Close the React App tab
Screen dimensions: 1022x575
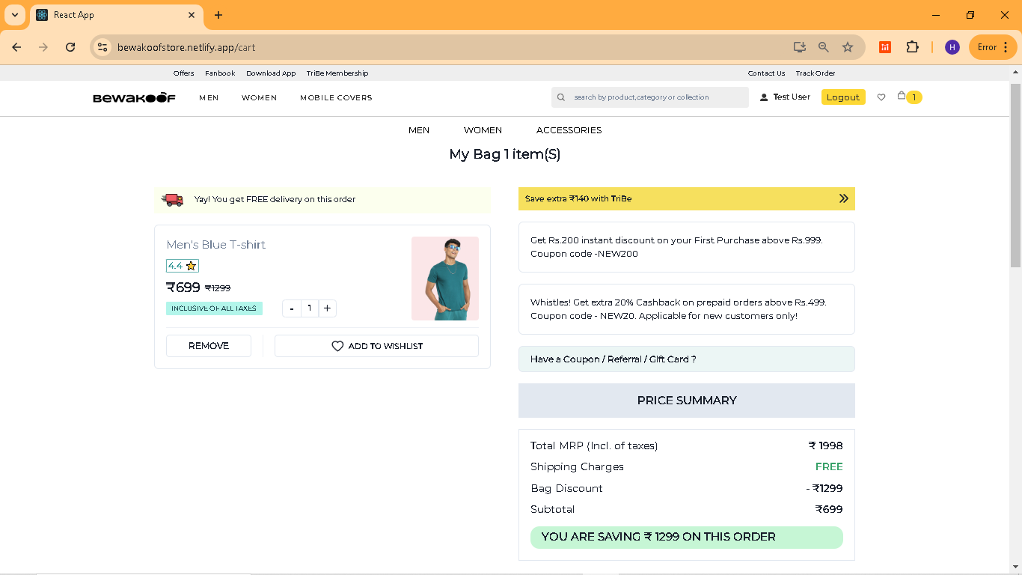tap(192, 15)
